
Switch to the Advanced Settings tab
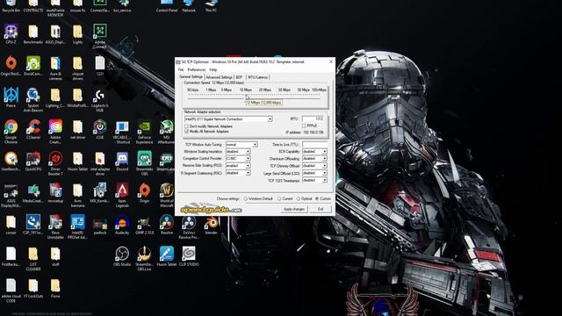click(219, 77)
